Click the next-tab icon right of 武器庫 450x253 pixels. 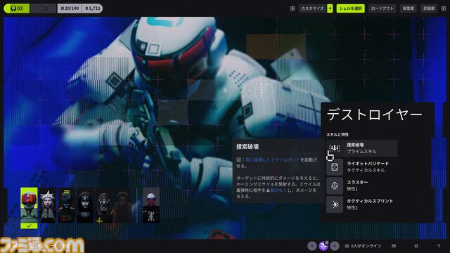click(x=444, y=8)
